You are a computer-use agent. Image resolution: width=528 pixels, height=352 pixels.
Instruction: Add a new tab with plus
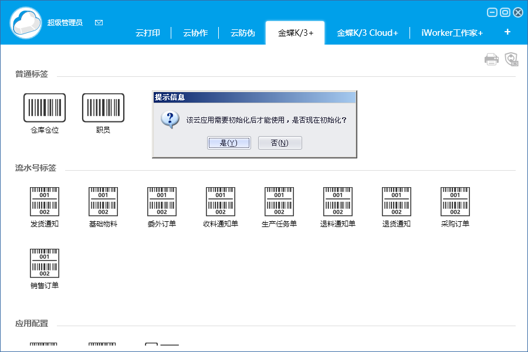[507, 32]
